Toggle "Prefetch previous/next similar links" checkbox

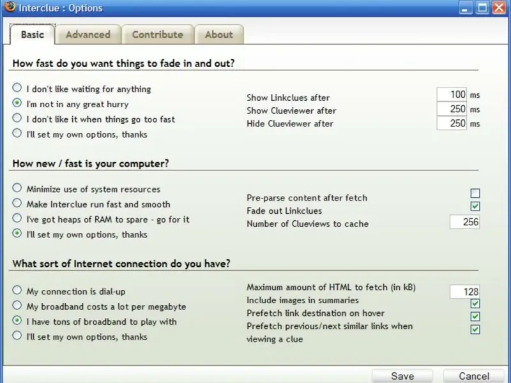[x=475, y=329]
